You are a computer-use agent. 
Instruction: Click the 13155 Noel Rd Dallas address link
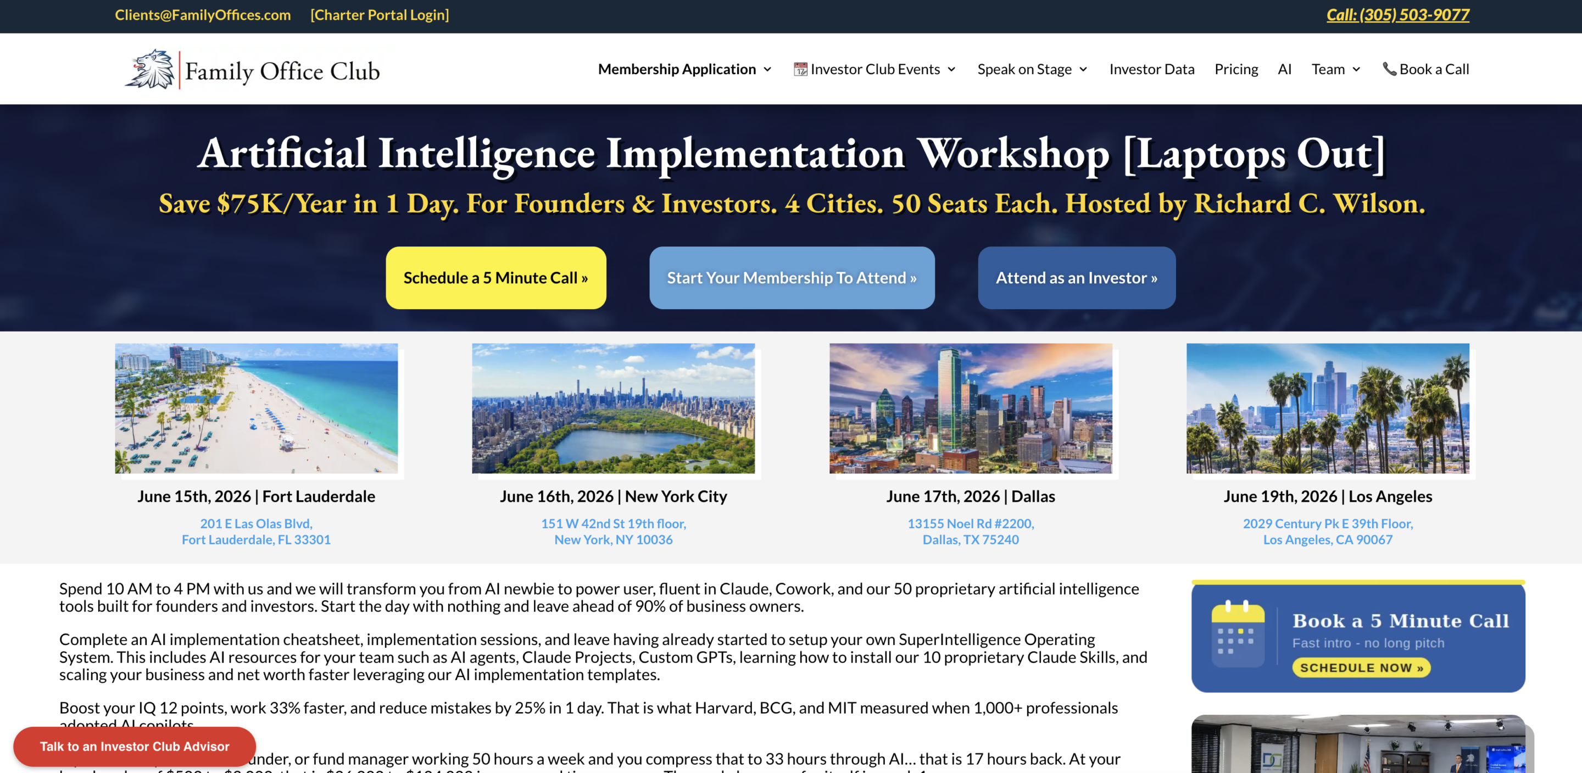tap(970, 531)
